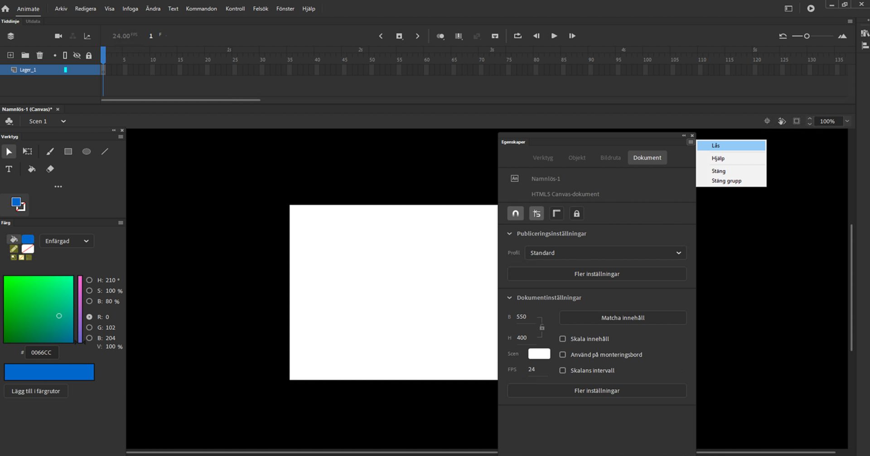The height and width of the screenshot is (456, 870).
Task: Select the Eraser tool
Action: pyautogui.click(x=50, y=169)
